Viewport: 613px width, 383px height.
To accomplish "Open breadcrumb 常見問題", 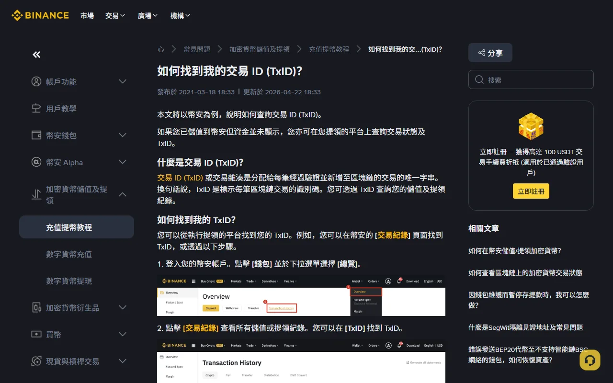I will point(197,49).
